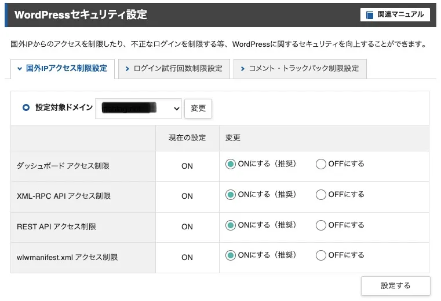Click the WordPressセキュリティ設定 page heading
This screenshot has width=441, height=301.
click(81, 14)
